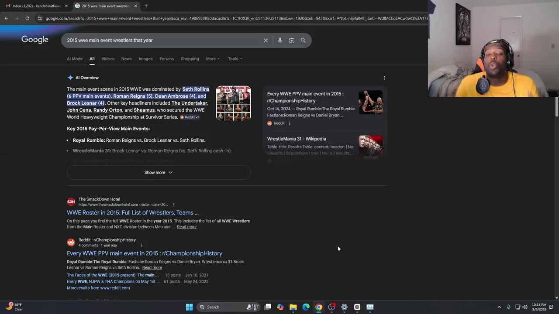Reload the page
The width and height of the screenshot is (559, 314).
(27, 18)
